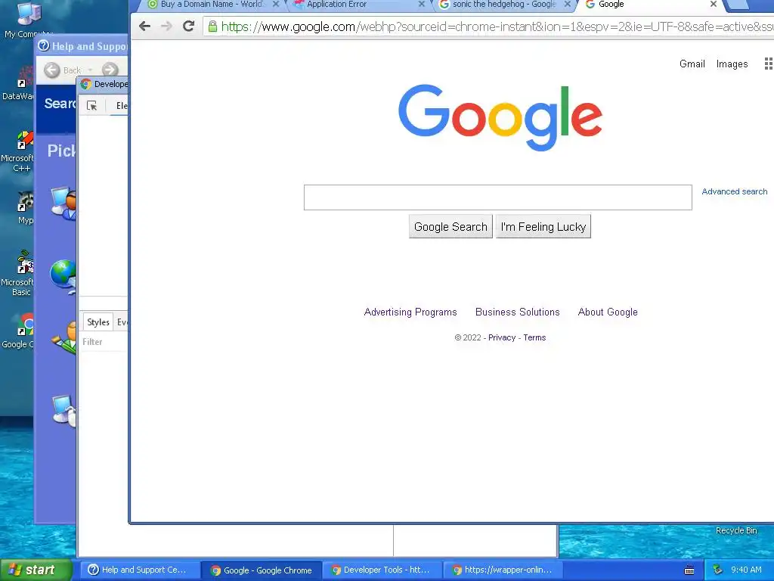Image resolution: width=774 pixels, height=581 pixels.
Task: Click the Developer Tools window Chrome icon
Action: (x=86, y=84)
